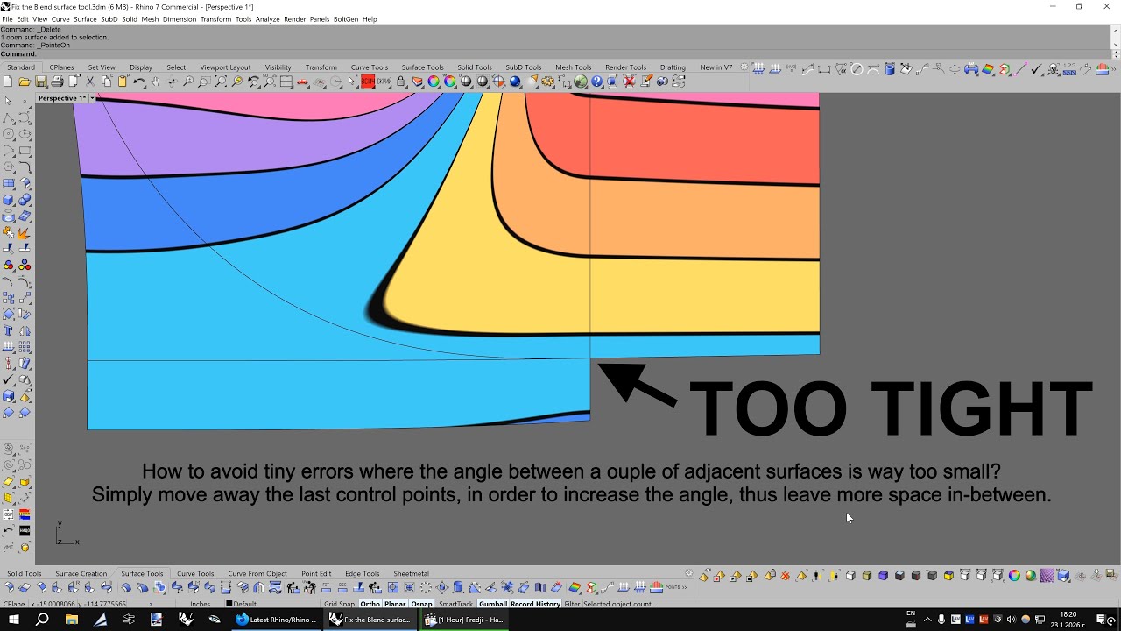Toggle Record History in status bar

tap(535, 604)
